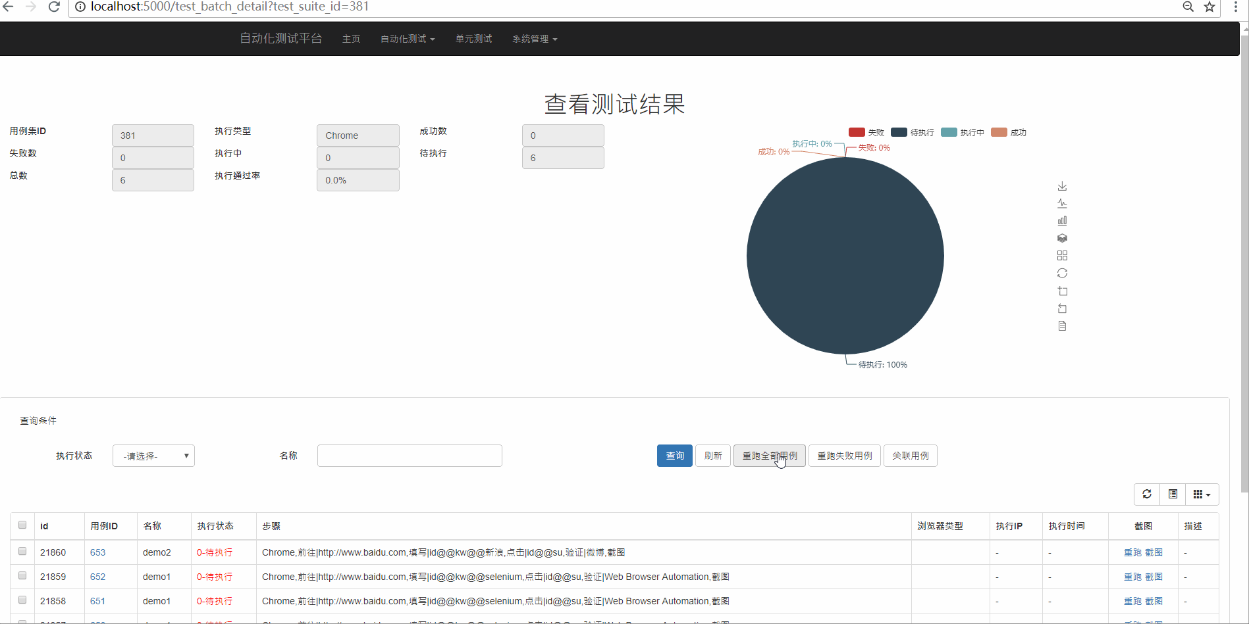Screen dimensions: 1249x624
Task: Refresh the results table via toolbar icon
Action: tap(1147, 494)
